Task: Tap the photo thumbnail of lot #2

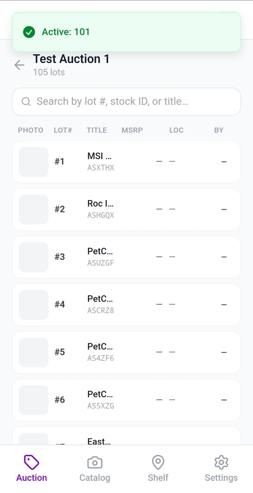Action: tap(33, 209)
